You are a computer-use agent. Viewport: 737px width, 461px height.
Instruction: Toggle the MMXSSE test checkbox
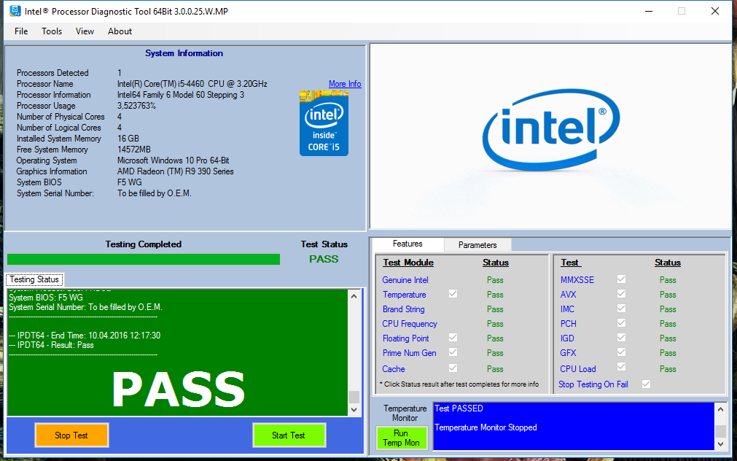[x=621, y=279]
